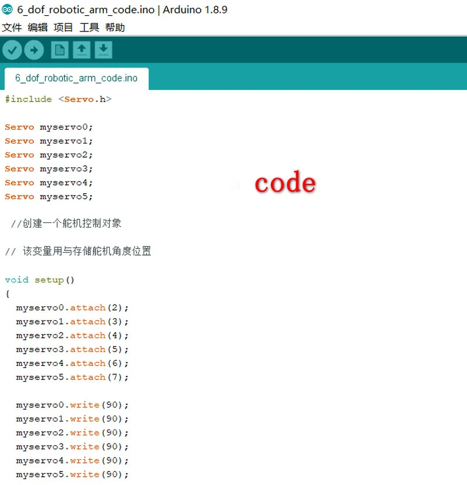
Task: Click the myservo5.write(90) line
Action: [72, 474]
